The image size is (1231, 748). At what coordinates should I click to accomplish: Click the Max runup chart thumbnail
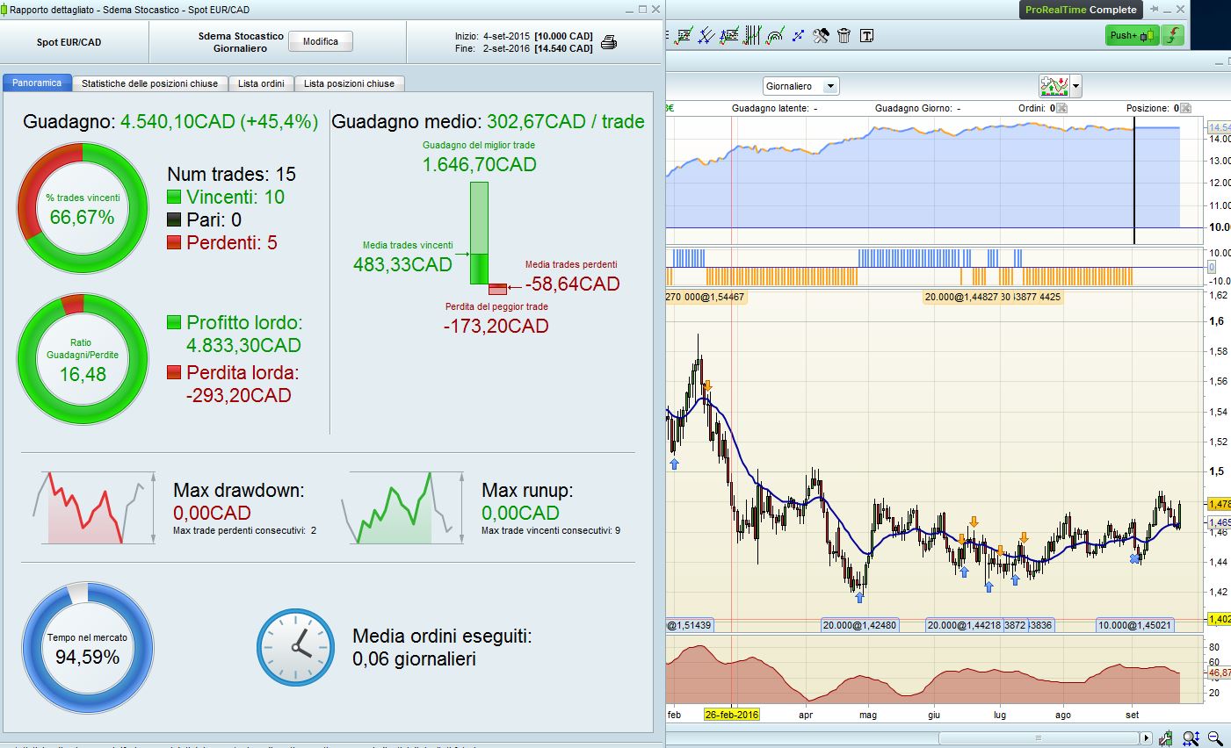[402, 507]
